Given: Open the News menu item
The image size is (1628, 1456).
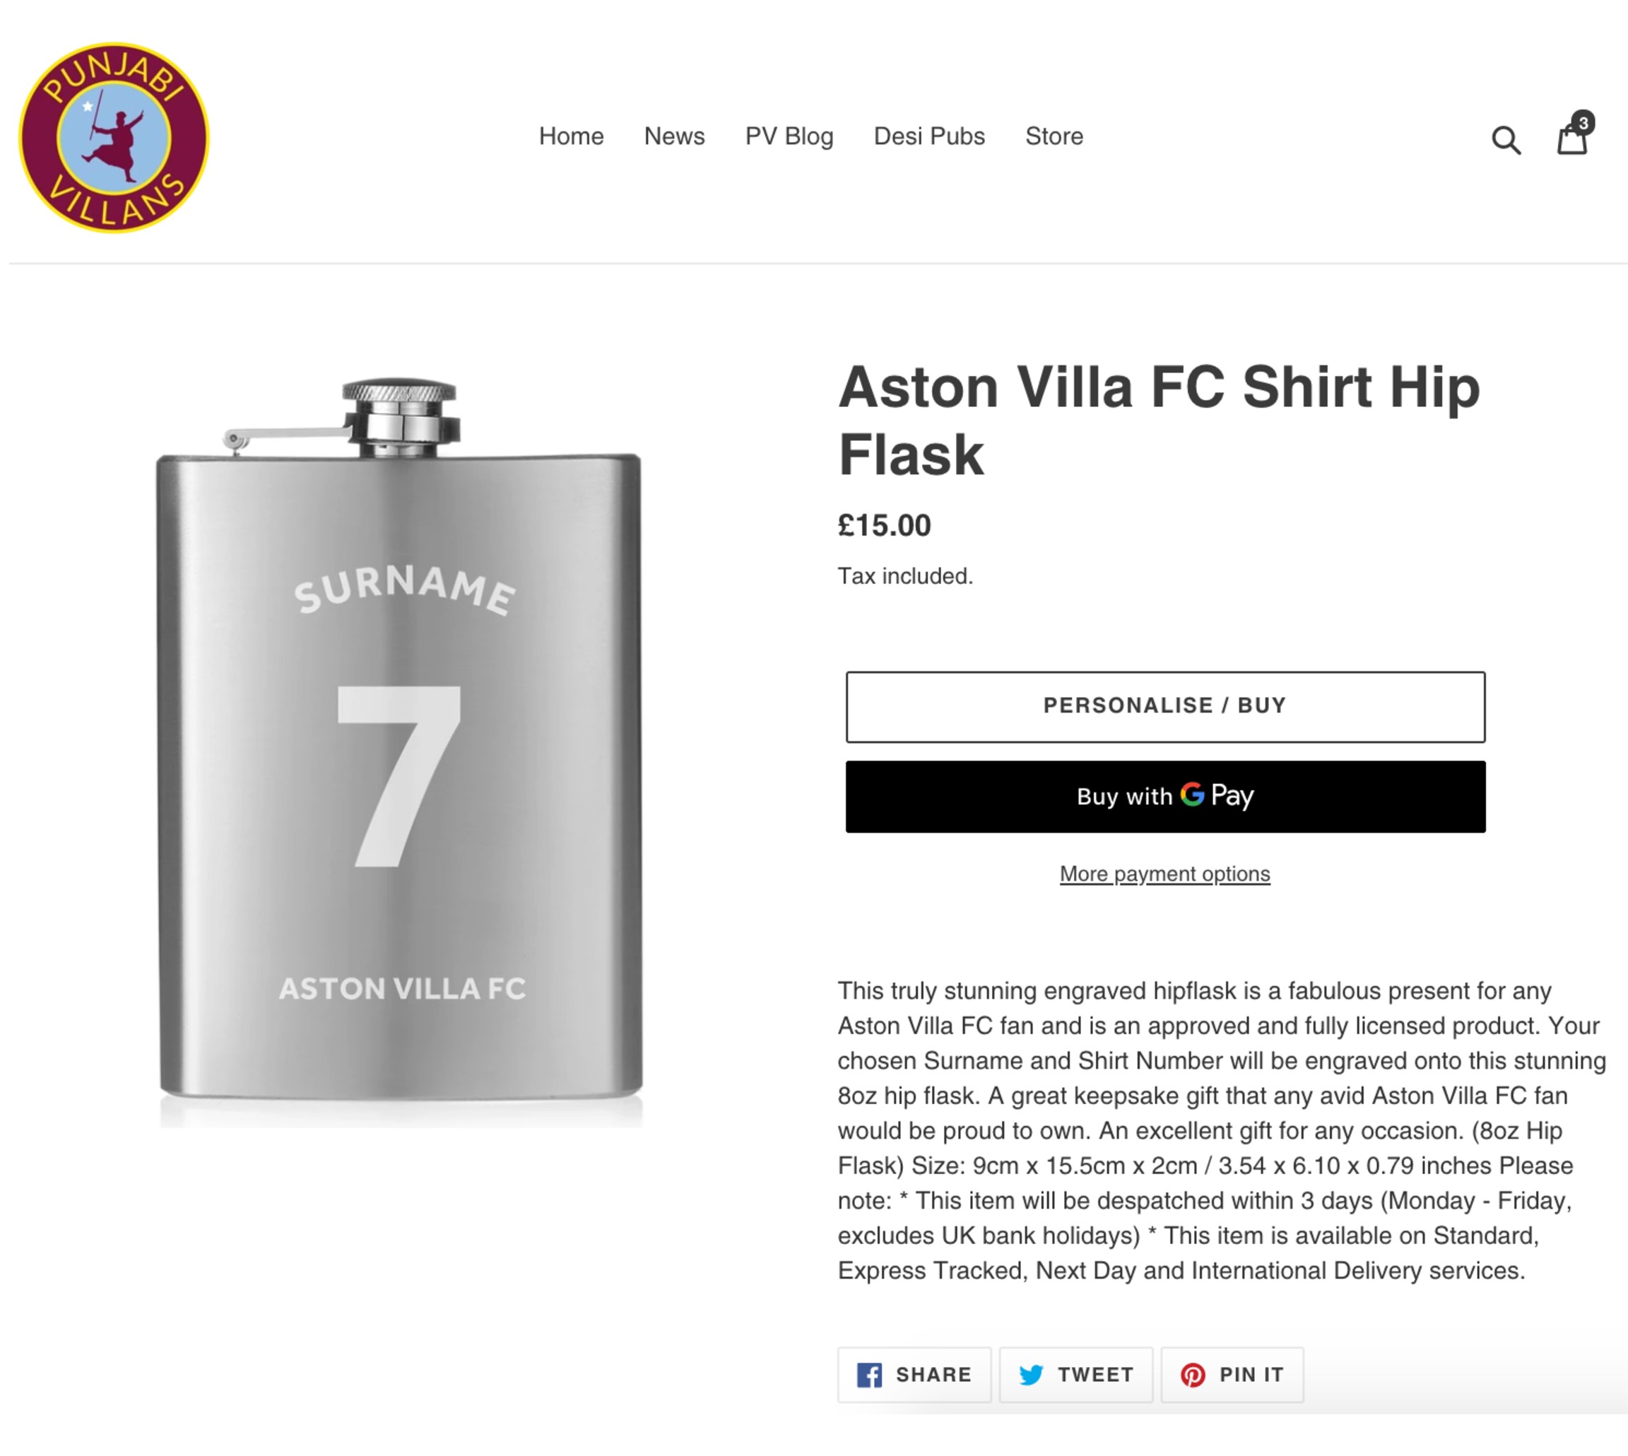Looking at the screenshot, I should (674, 136).
